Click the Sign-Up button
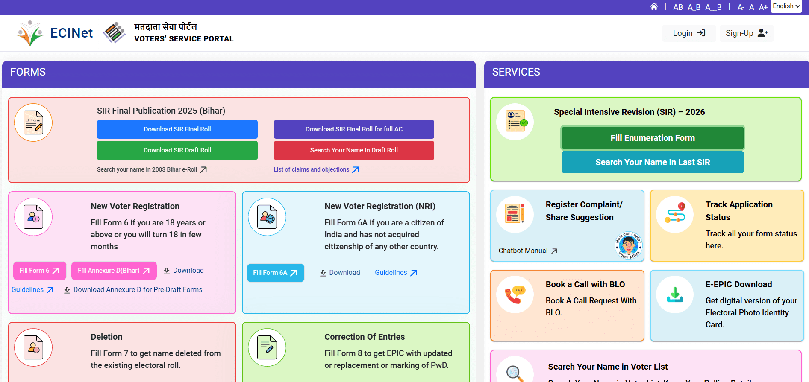 point(746,33)
